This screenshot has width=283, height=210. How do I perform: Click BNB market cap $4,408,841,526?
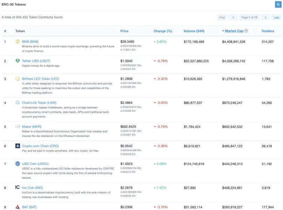click(x=234, y=42)
